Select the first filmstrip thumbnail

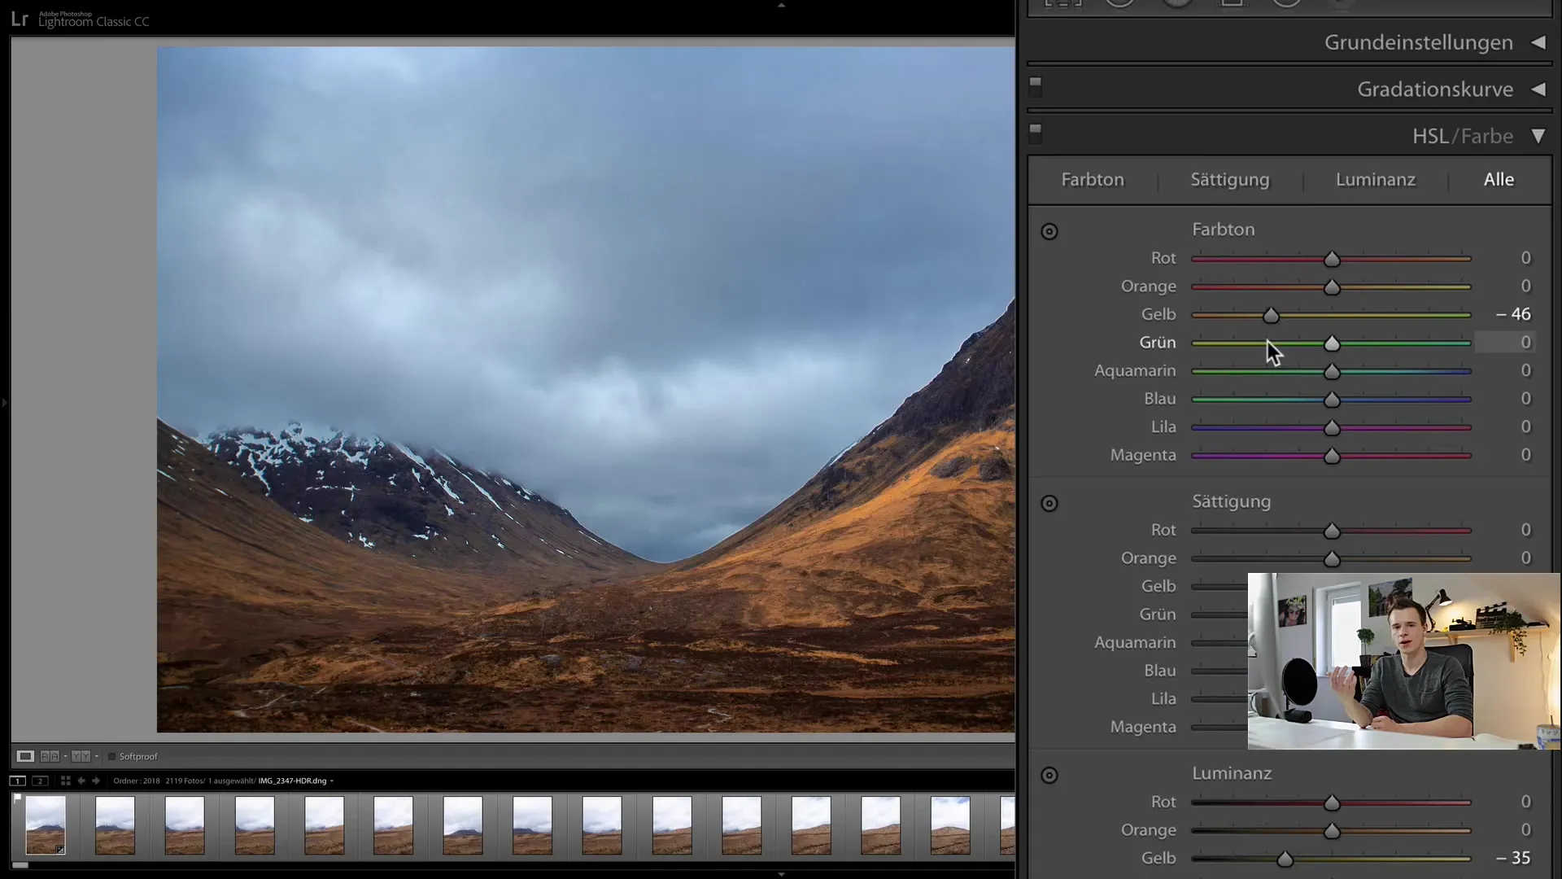point(46,825)
